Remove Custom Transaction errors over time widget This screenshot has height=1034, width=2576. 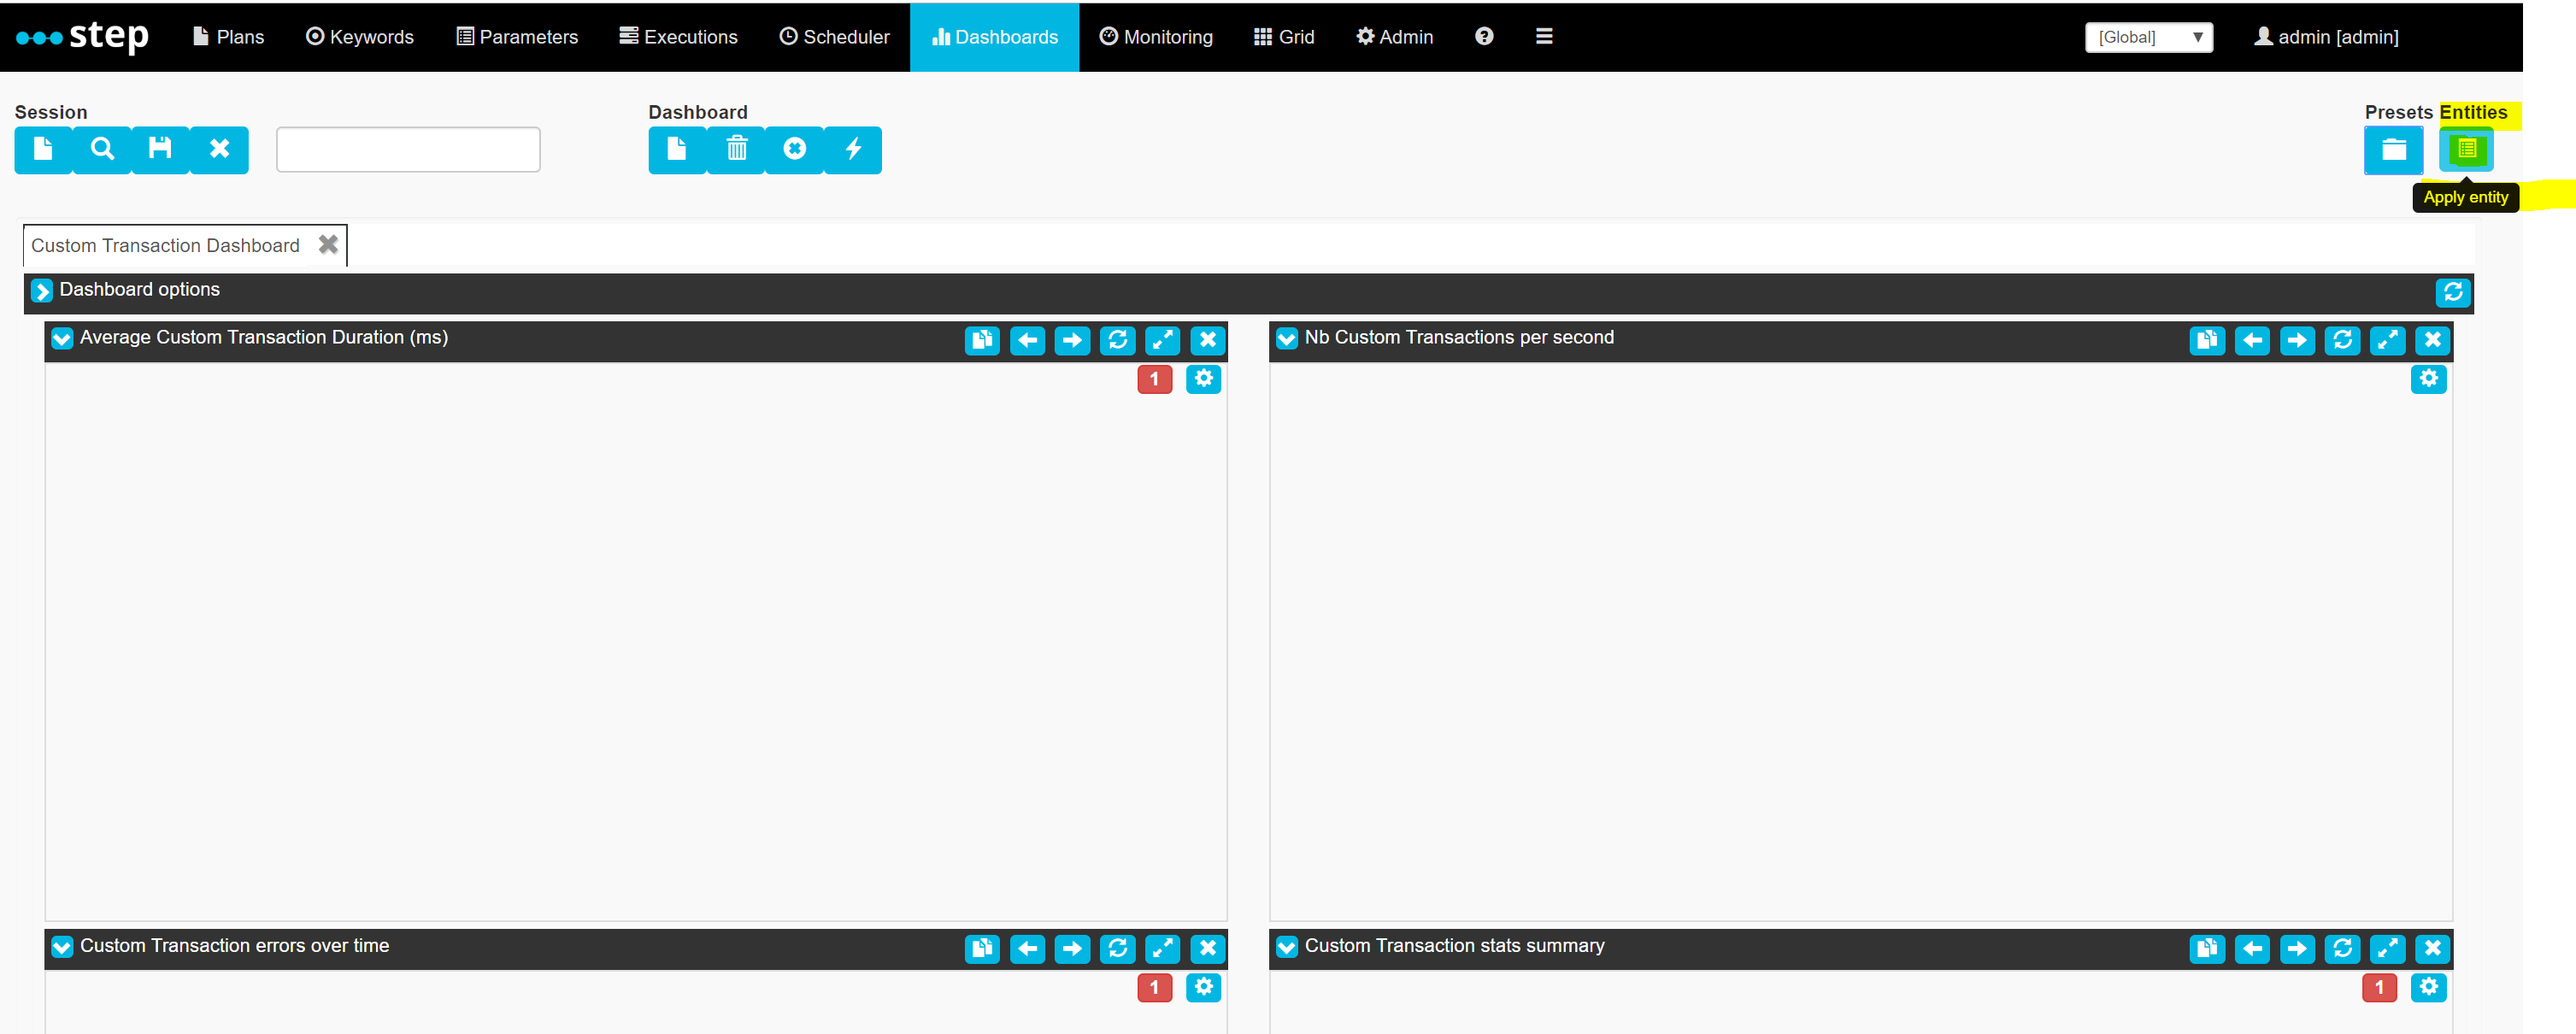(1208, 949)
